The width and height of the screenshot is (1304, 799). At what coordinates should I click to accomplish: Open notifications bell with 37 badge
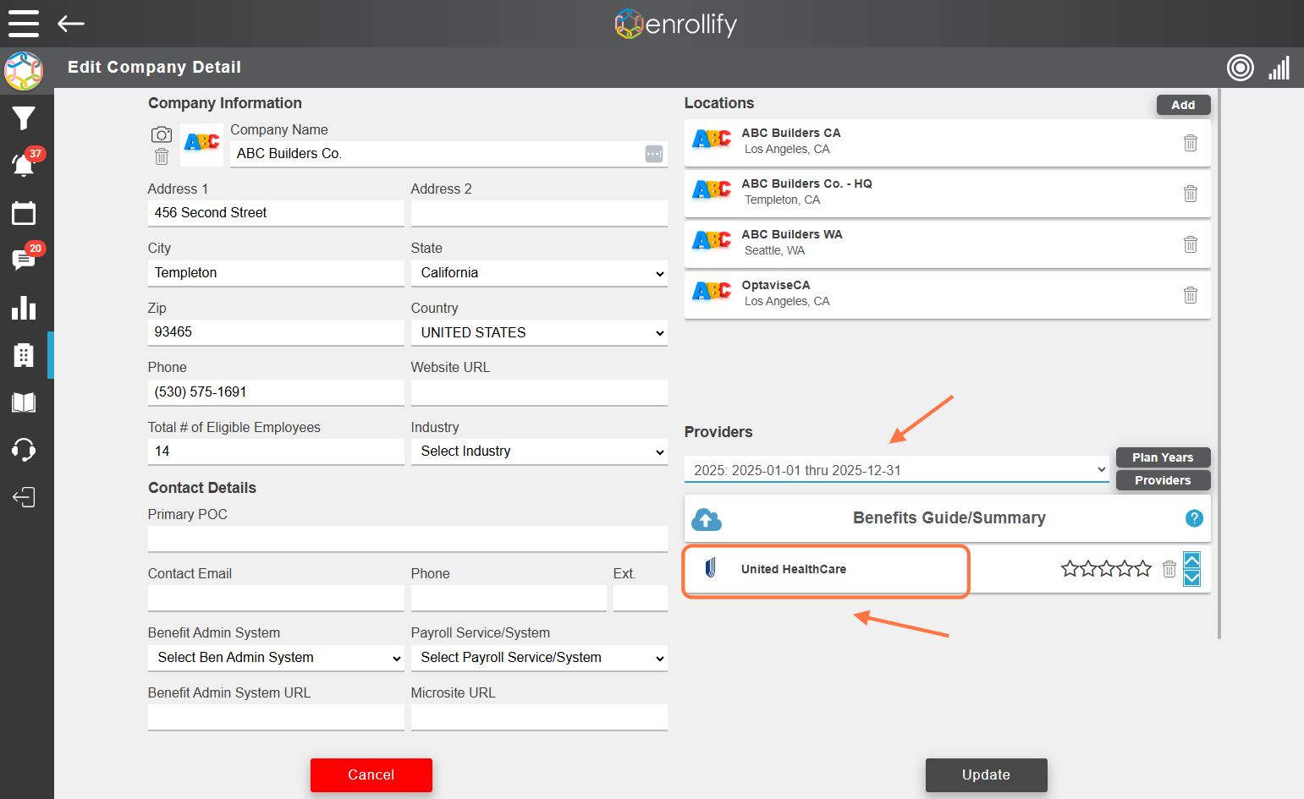24,165
